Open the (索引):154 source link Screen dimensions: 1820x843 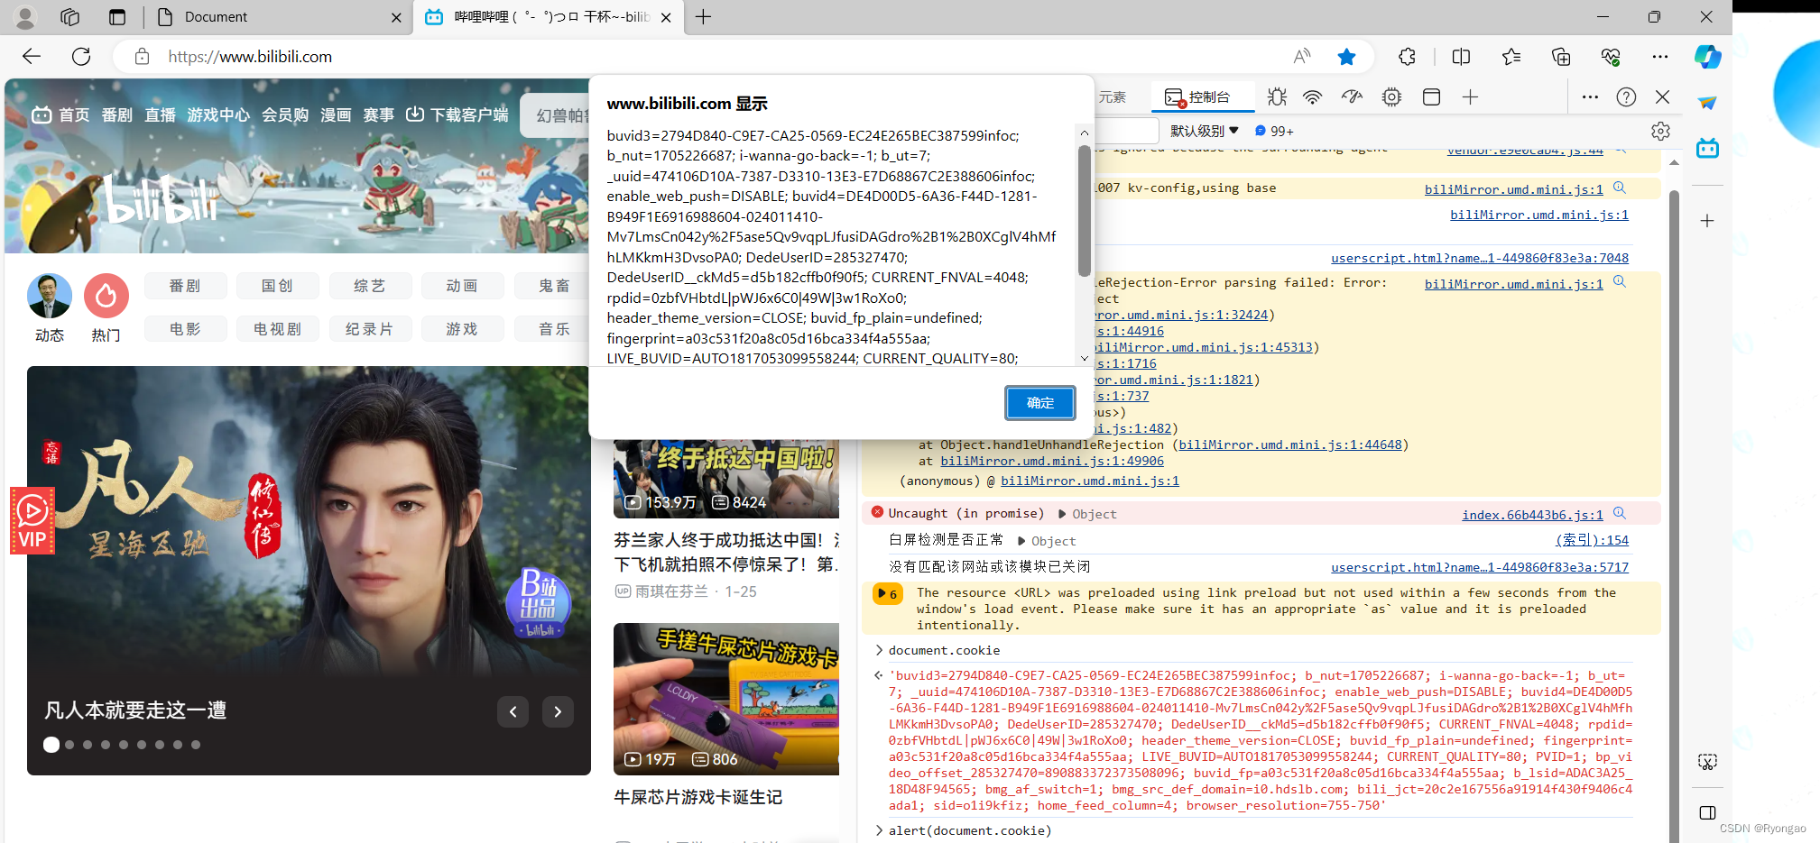coord(1592,540)
